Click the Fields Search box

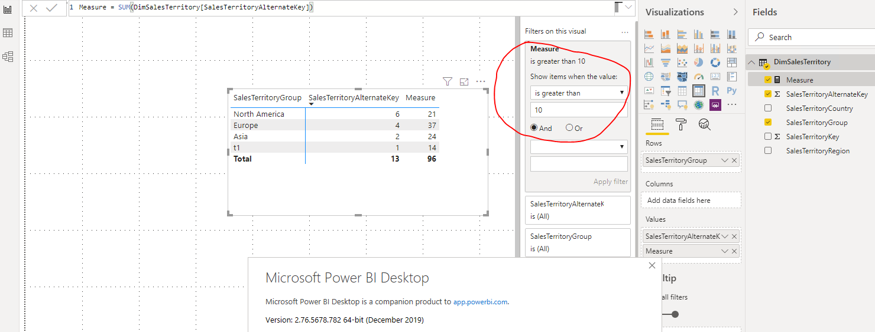(811, 37)
